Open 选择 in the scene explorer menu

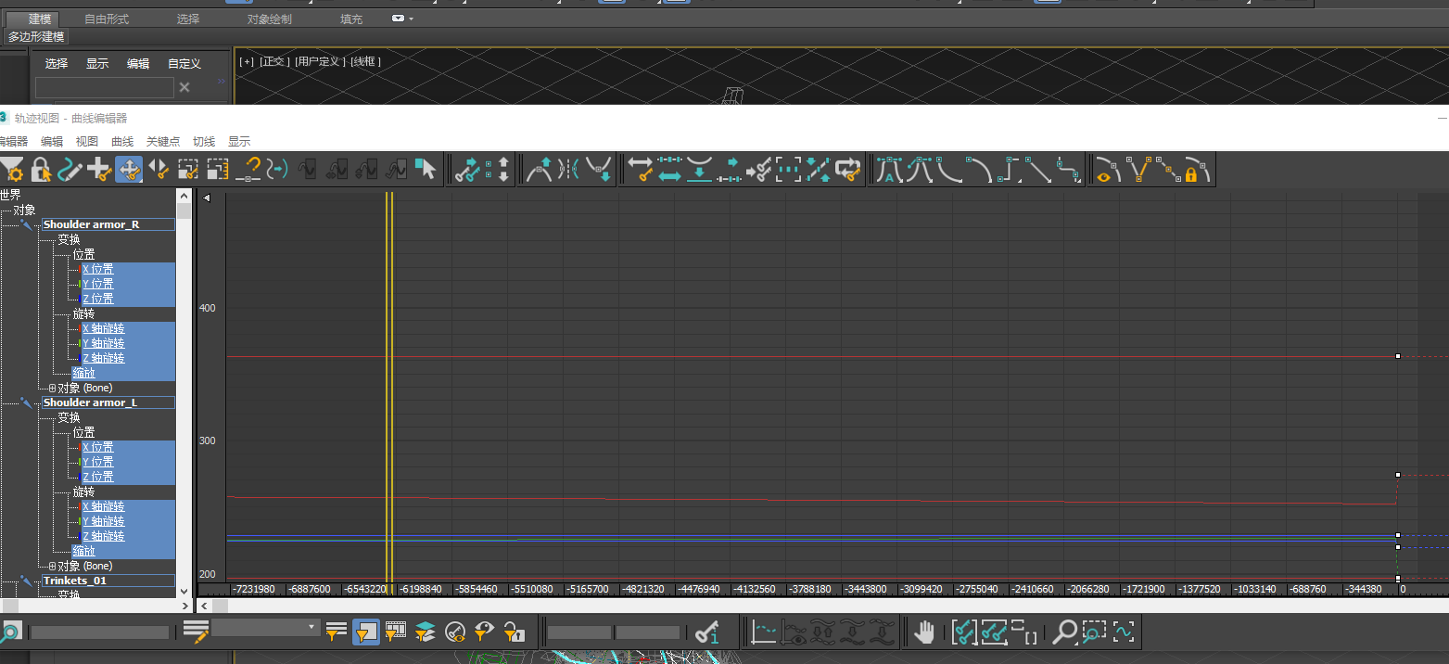tap(57, 64)
